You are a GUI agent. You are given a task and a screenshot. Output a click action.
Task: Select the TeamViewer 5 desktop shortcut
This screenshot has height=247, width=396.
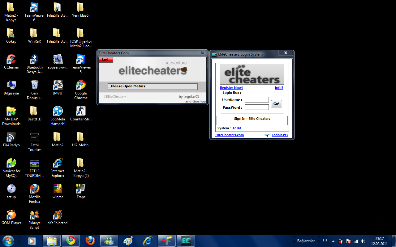(81, 64)
